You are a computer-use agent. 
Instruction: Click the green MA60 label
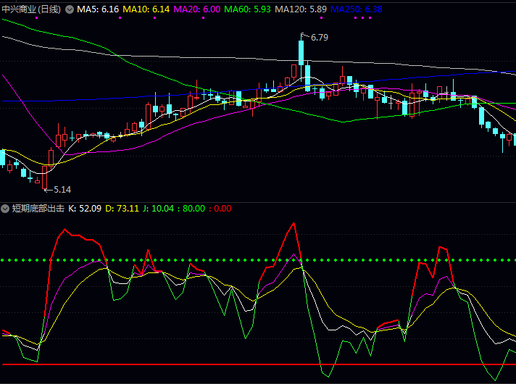(248, 9)
